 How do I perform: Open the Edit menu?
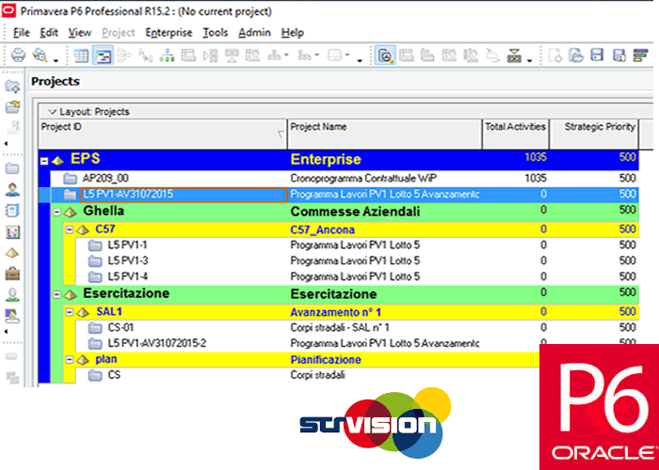point(49,32)
